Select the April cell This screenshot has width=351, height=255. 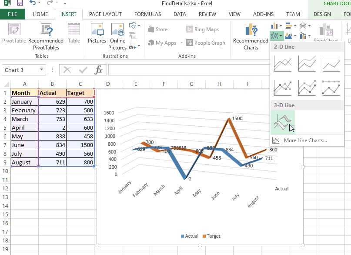(24, 128)
